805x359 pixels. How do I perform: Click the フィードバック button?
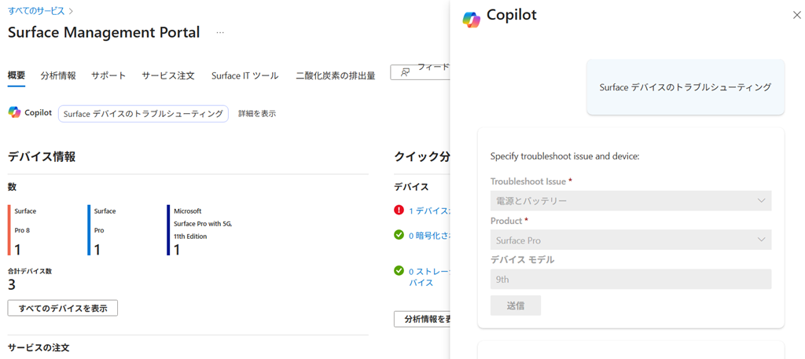420,71
